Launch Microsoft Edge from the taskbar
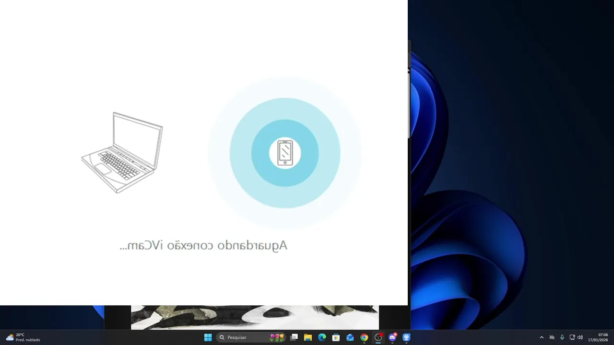This screenshot has width=614, height=345. pos(322,337)
